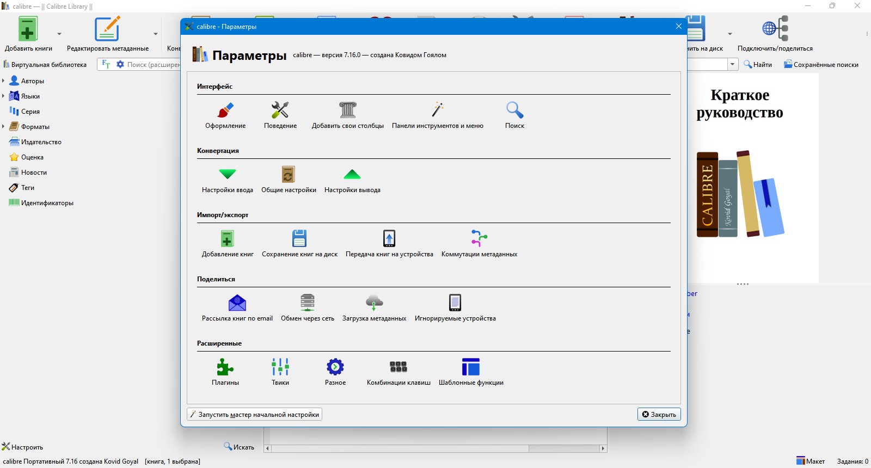871x468 pixels.
Task: Open the search history dropdown near Найти
Action: pos(732,64)
